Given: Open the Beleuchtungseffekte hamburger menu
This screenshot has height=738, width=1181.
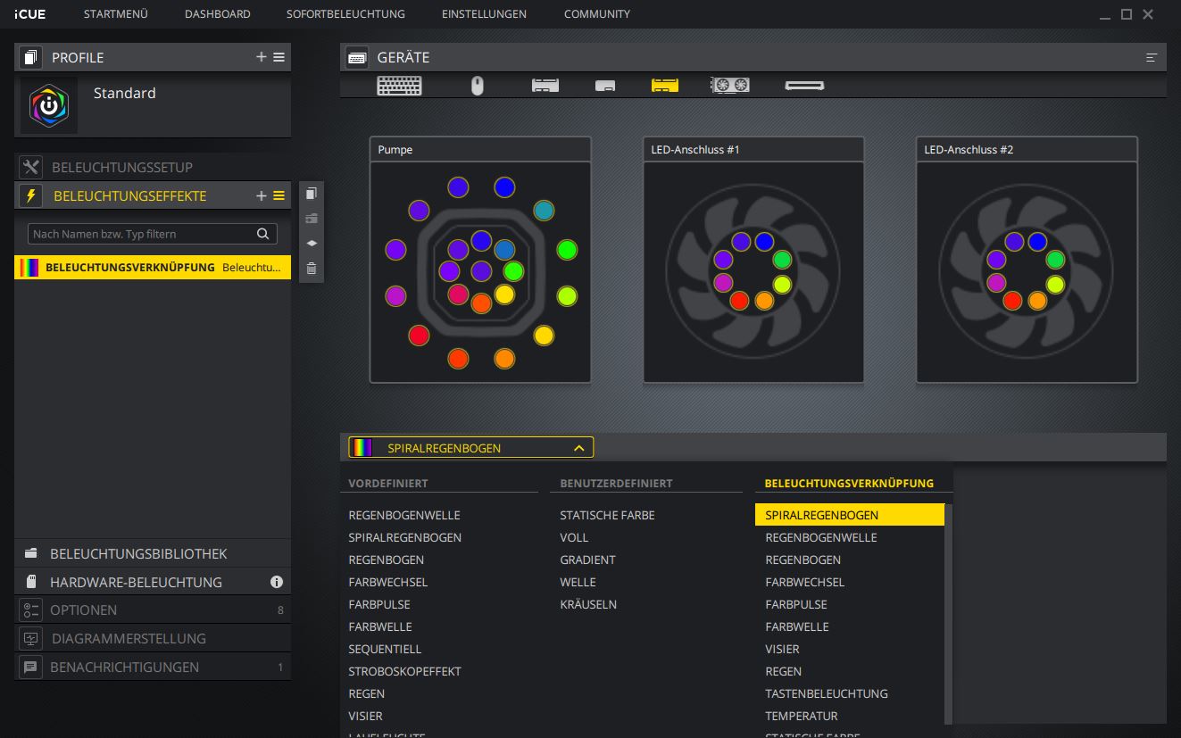Looking at the screenshot, I should pyautogui.click(x=279, y=195).
